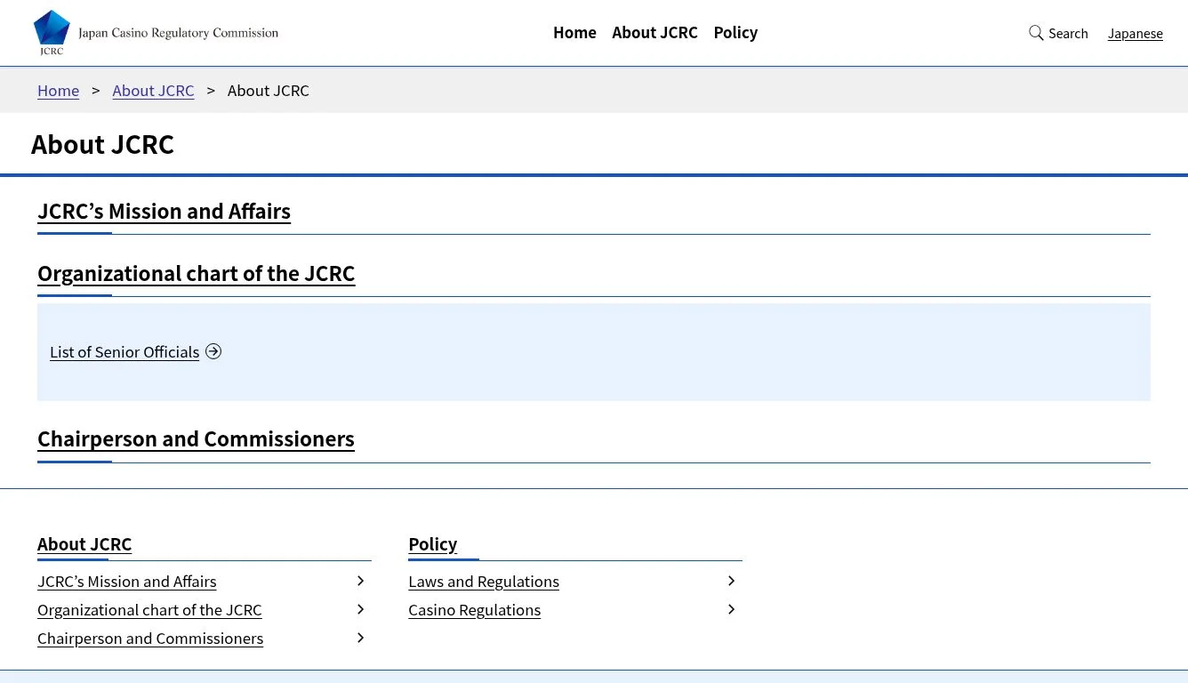This screenshot has height=683, width=1188.
Task: Click the chevron beside JCRC's Mission and Affairs
Action: click(360, 580)
